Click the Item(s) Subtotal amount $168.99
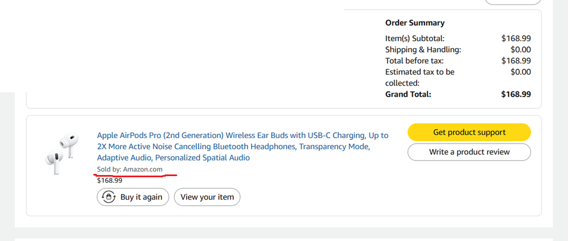571x241 pixels. 515,39
